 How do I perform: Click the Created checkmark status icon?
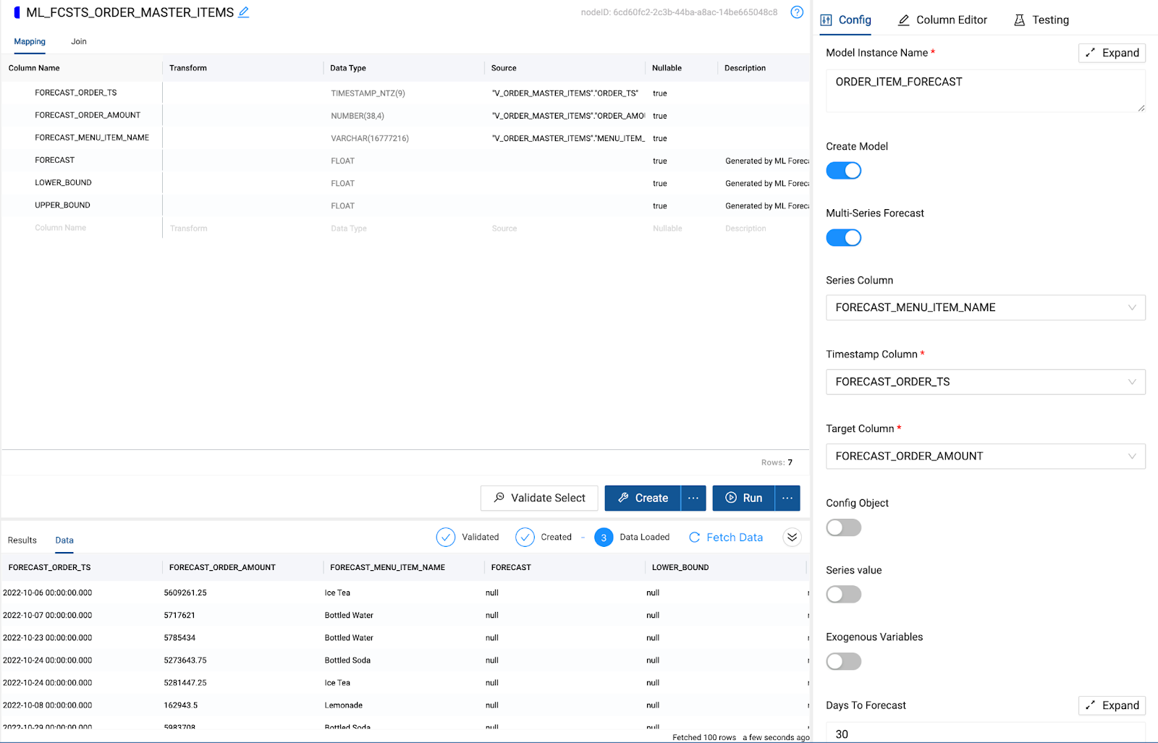(x=525, y=537)
